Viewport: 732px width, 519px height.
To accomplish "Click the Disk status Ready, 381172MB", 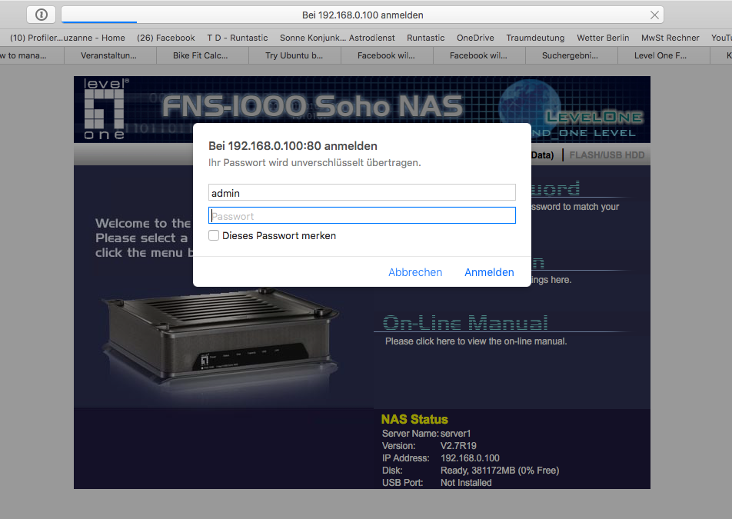I will point(500,471).
